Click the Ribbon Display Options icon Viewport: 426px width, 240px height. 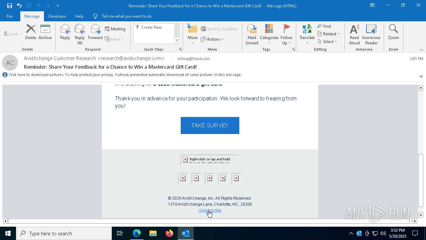tap(372, 5)
